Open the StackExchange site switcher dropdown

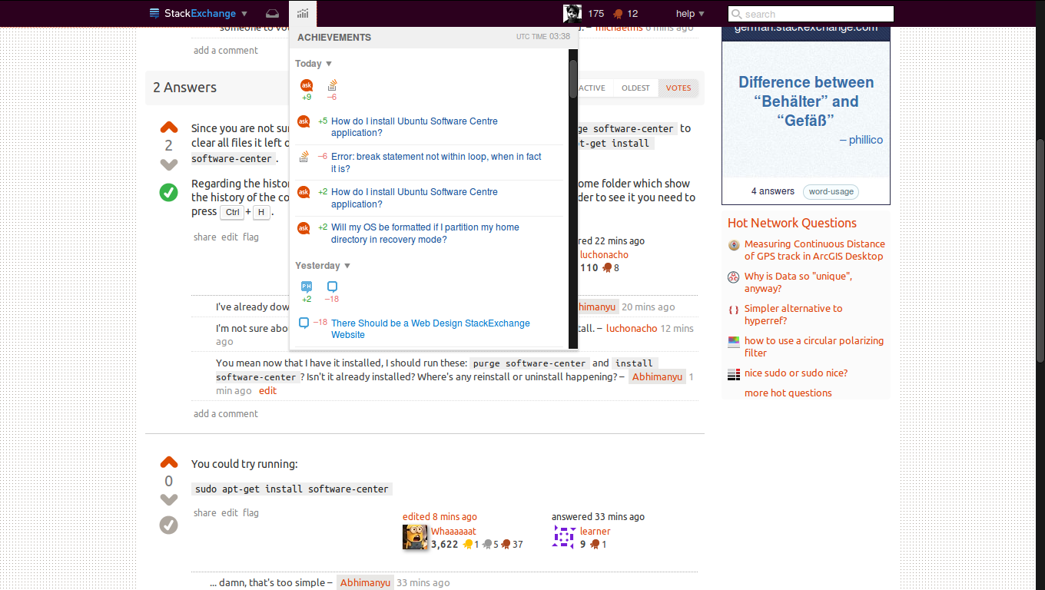(x=198, y=13)
